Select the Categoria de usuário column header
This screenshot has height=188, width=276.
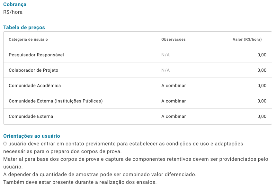28,39
